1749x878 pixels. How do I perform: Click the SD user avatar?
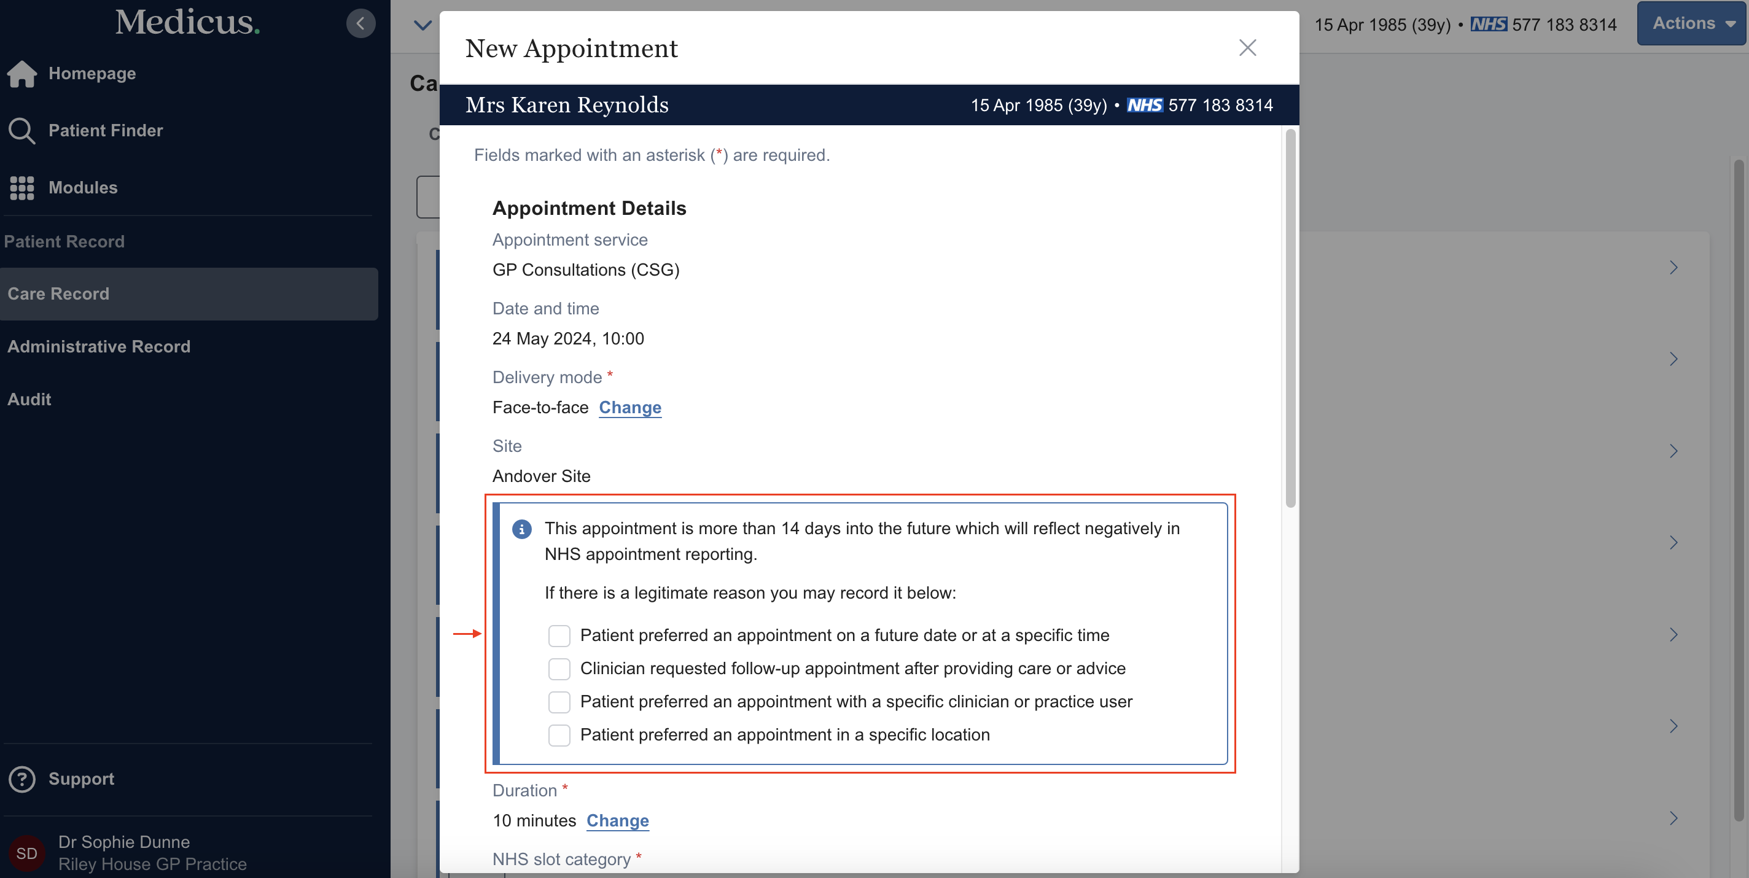[26, 853]
